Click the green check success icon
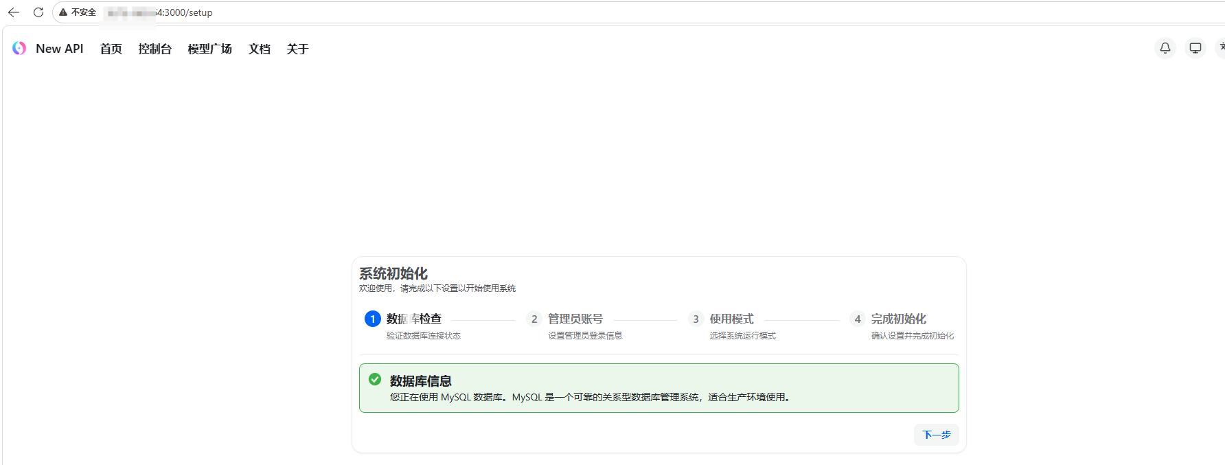Image resolution: width=1225 pixels, height=465 pixels. [375, 379]
